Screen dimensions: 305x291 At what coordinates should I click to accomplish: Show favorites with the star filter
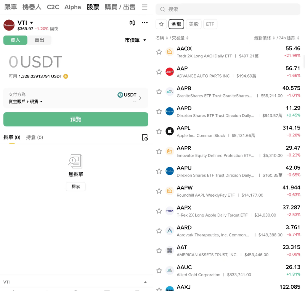click(161, 24)
